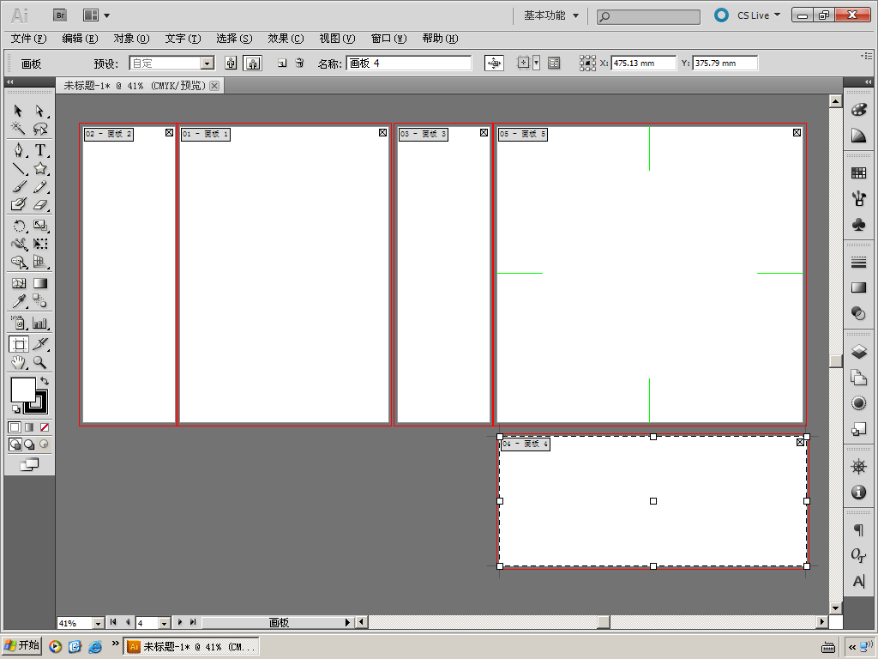Screen dimensions: 878x659
Task: Open the 效果 menu
Action: pos(286,39)
